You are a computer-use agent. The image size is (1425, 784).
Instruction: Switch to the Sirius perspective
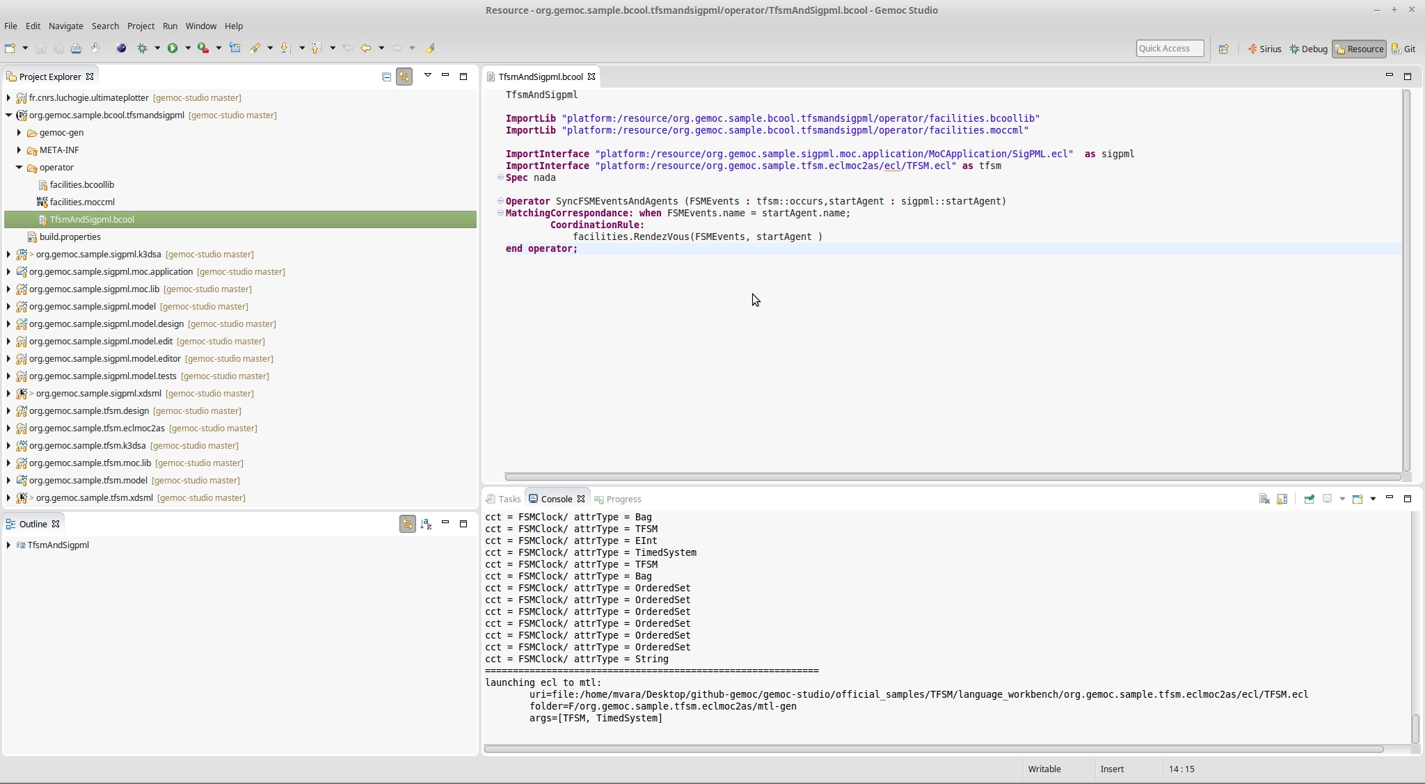click(1264, 49)
